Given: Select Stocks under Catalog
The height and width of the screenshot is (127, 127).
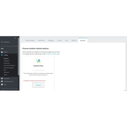Looking at the screenshot, I should 5,75.
